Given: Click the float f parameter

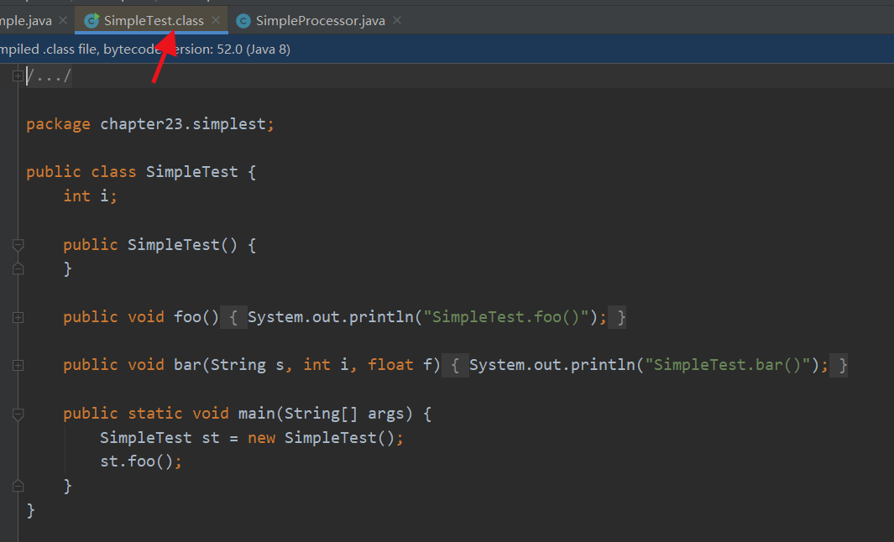Looking at the screenshot, I should click(400, 365).
